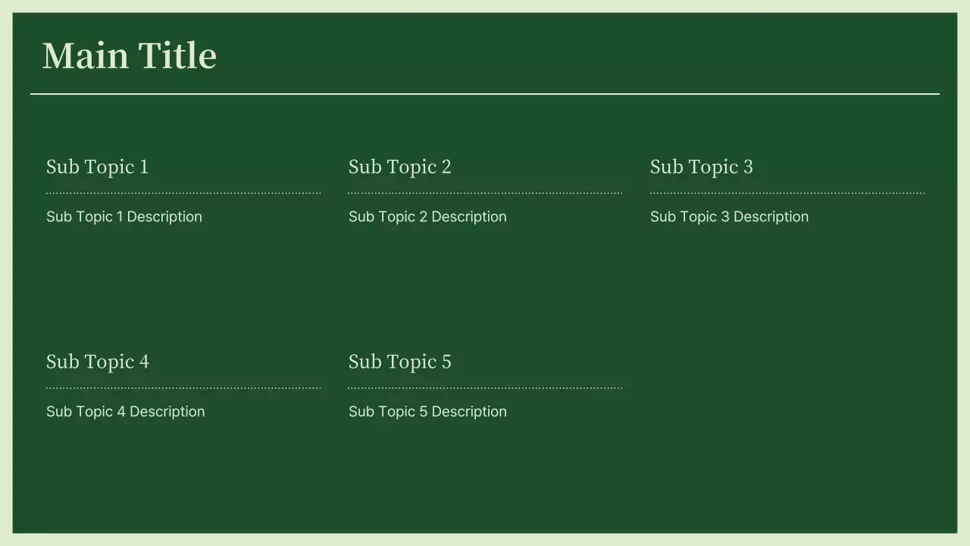Select the dotted divider under Sub Topic 2
970x546 pixels.
tap(485, 193)
